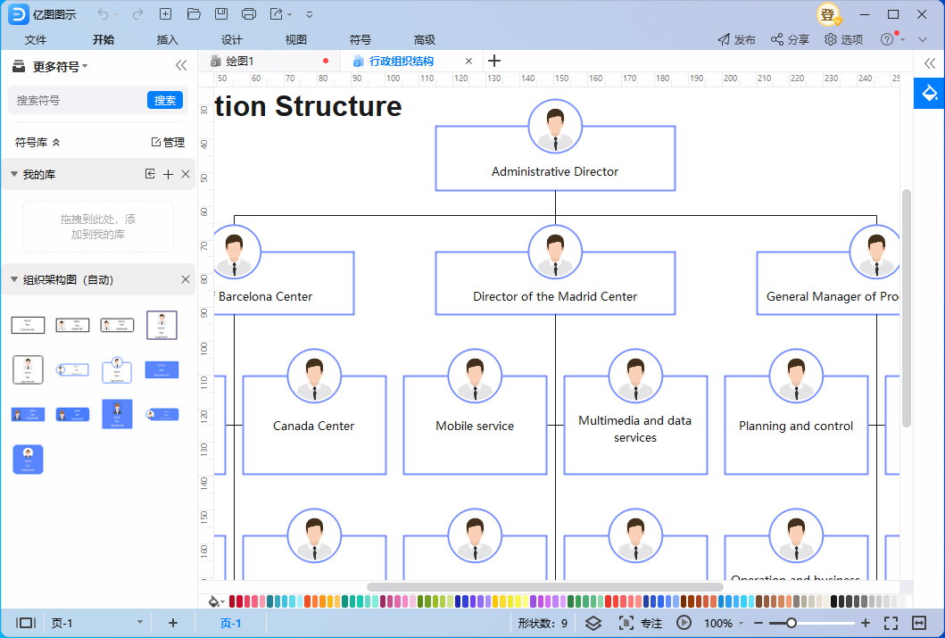Select the Canada Center box
945x638 pixels.
[314, 426]
